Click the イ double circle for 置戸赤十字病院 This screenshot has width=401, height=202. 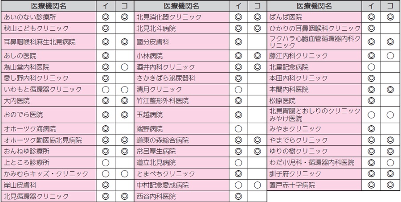[371, 185]
